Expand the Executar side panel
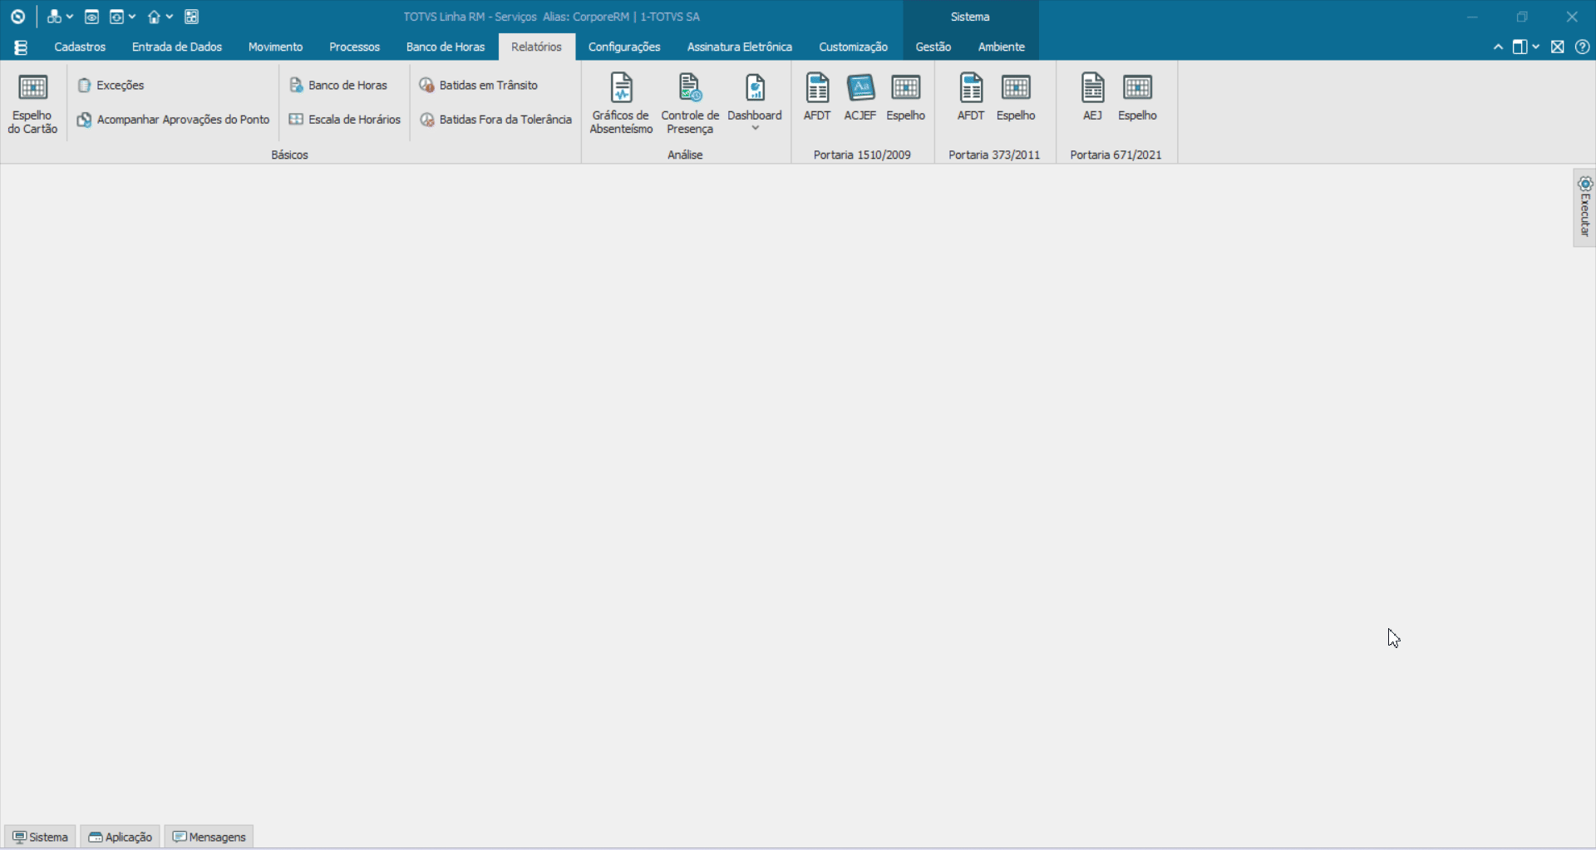The image size is (1596, 850). 1584,208
